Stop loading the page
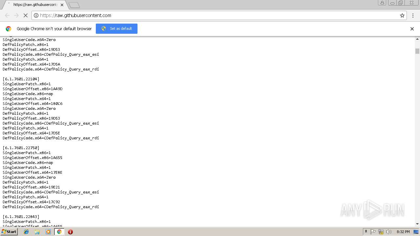The width and height of the screenshot is (420, 236). click(26, 15)
